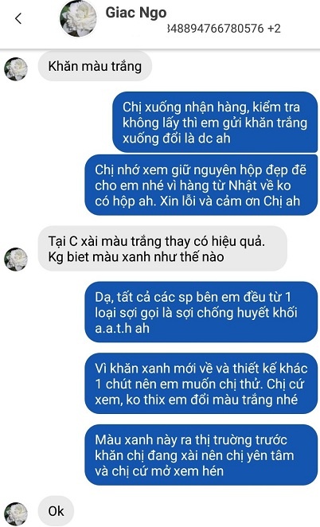Tap avatar beside 'Tại C xài màu trắng' message

[16, 260]
